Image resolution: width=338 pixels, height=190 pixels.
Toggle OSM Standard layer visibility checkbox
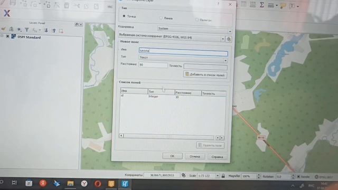7,36
